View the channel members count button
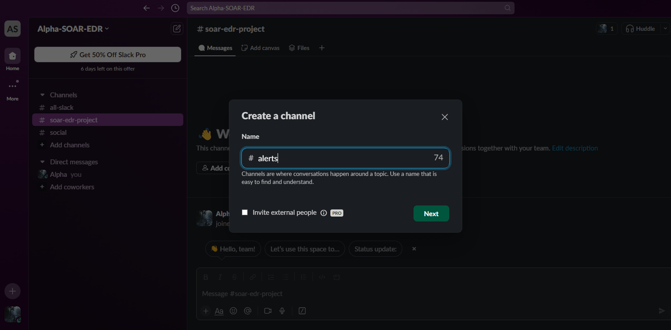 point(607,29)
